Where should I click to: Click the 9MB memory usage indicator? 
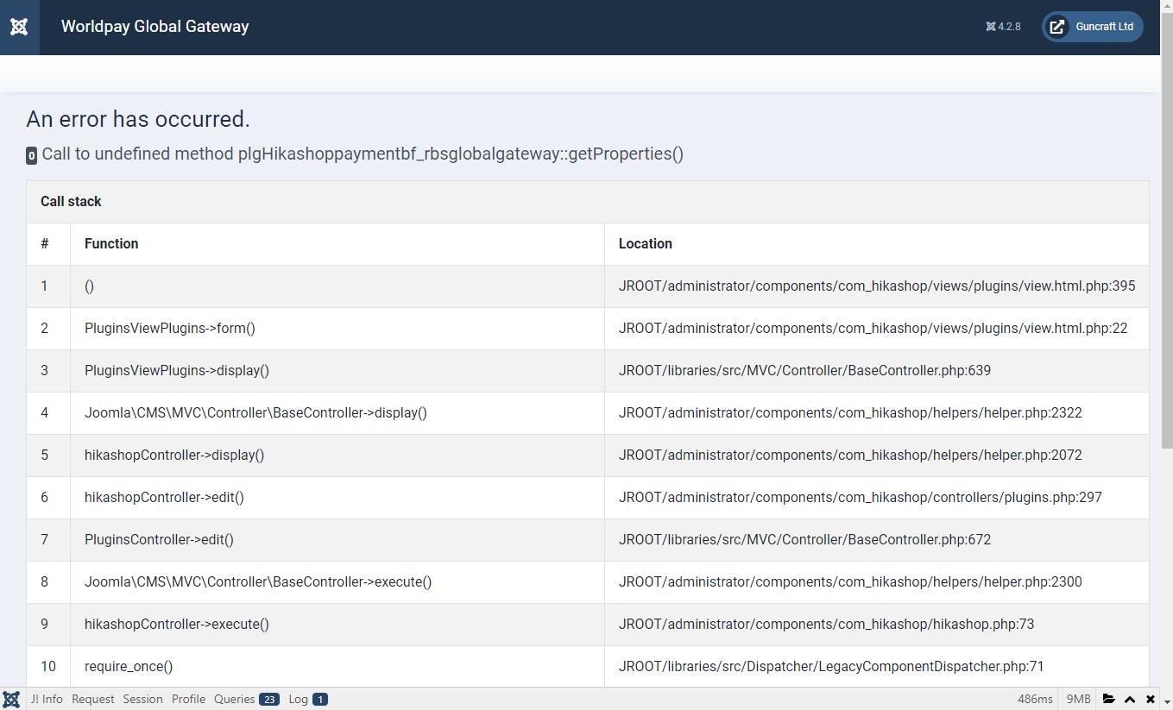pos(1079,699)
